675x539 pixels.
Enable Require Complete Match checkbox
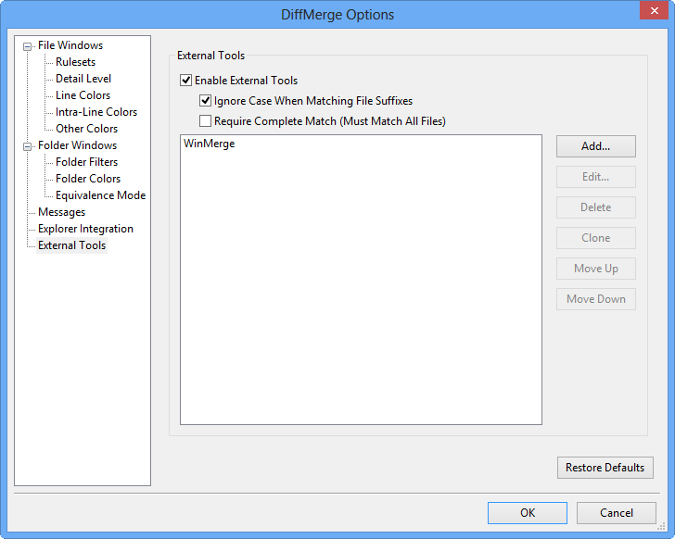tap(206, 121)
